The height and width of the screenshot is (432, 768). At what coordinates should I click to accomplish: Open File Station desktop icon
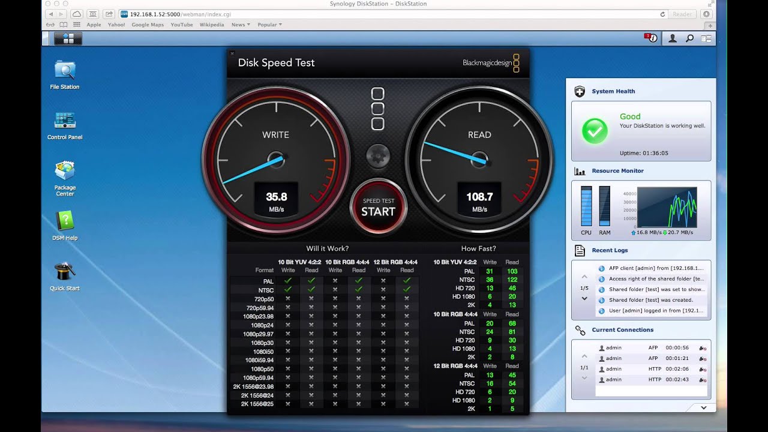[x=65, y=74]
